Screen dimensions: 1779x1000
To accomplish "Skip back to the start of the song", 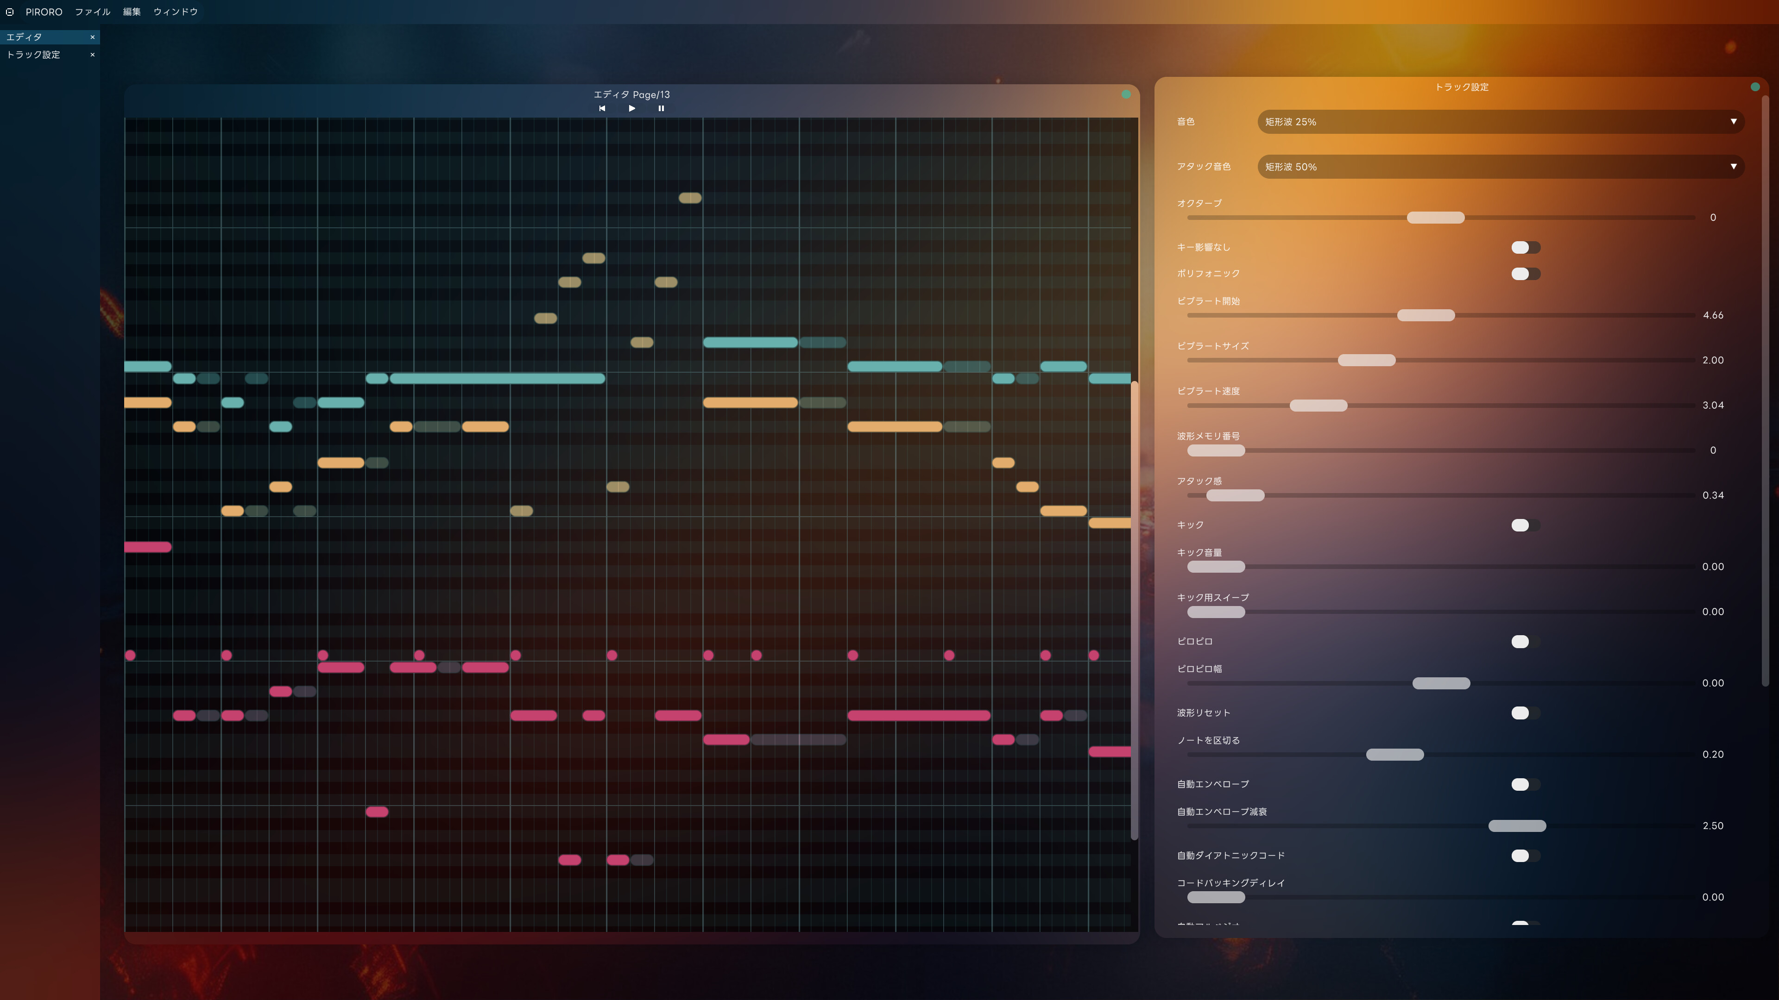I will tap(602, 108).
